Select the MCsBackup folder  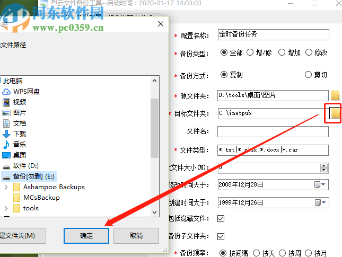[37, 198]
